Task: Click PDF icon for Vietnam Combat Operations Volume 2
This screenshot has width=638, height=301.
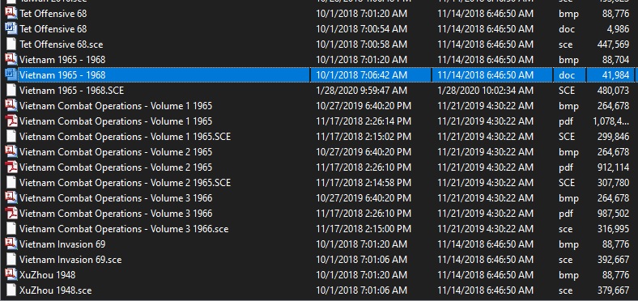Action: pos(11,167)
